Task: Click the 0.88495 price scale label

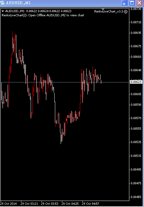Action: (x=136, y=169)
